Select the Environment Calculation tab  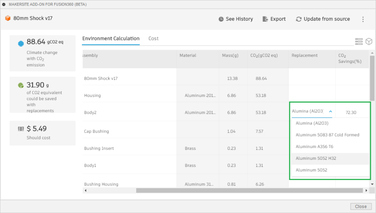[111, 39]
